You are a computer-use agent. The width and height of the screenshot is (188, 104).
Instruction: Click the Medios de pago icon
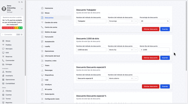pyautogui.click(x=42, y=32)
